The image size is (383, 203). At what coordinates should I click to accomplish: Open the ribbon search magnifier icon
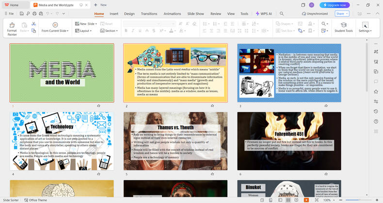coord(282,14)
